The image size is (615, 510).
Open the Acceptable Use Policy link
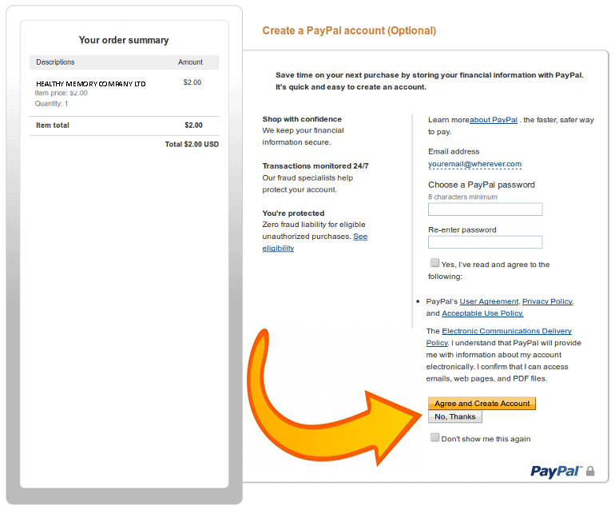coord(482,313)
